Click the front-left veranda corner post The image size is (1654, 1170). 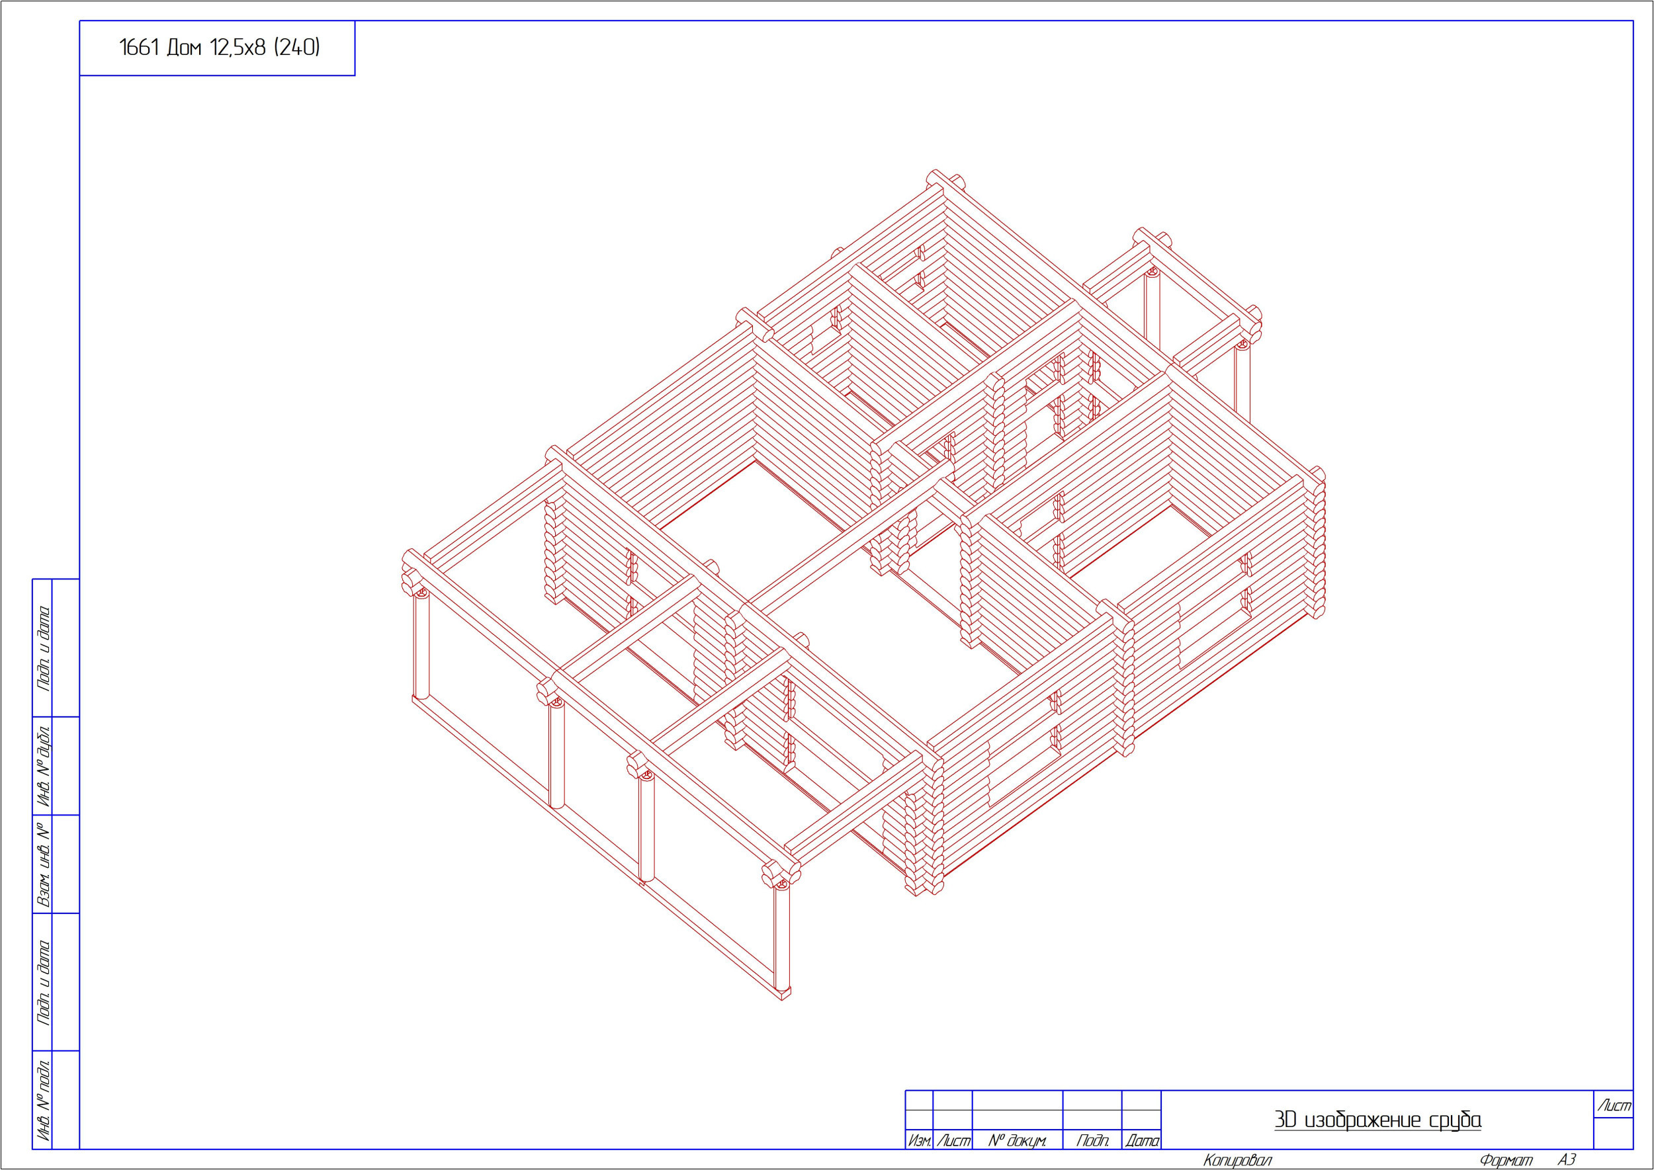(x=421, y=645)
